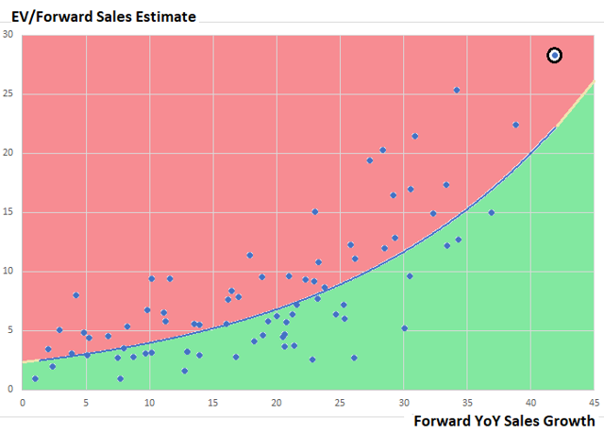Viewport: 604px width, 433px height.
Task: Select the point at growth 37, multiple 15
Action: [x=491, y=213]
